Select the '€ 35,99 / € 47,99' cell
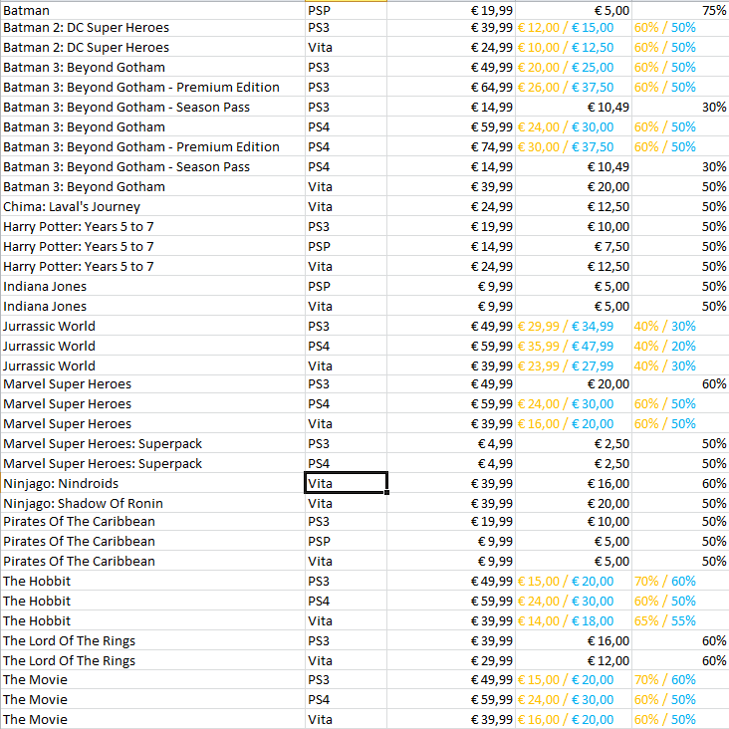 click(x=574, y=346)
